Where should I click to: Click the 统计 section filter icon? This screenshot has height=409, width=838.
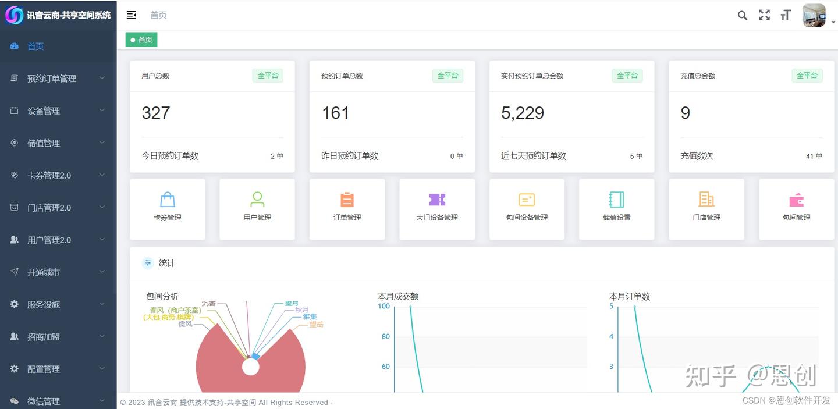(x=148, y=263)
